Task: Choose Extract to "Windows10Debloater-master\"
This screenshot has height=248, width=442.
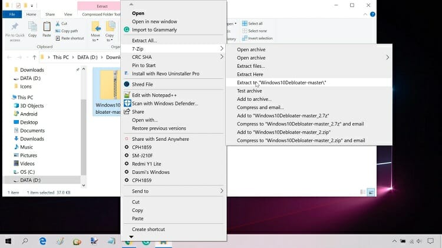Action: tap(281, 82)
